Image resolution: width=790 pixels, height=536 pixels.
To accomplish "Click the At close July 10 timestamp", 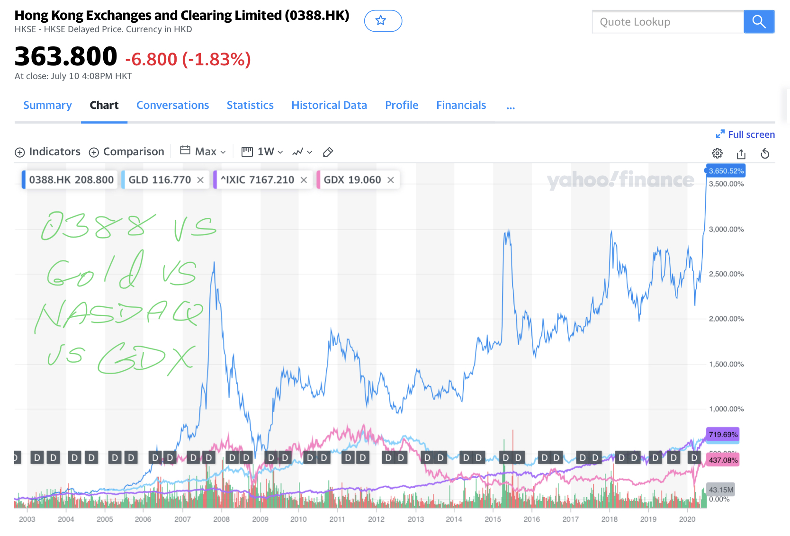I will (x=73, y=76).
